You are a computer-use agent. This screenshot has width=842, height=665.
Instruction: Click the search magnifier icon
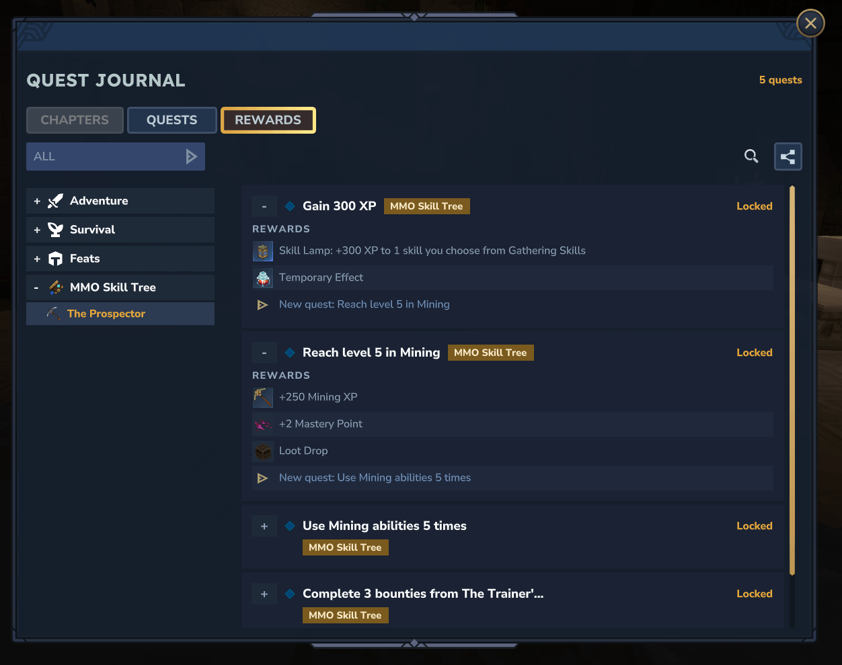click(x=751, y=157)
